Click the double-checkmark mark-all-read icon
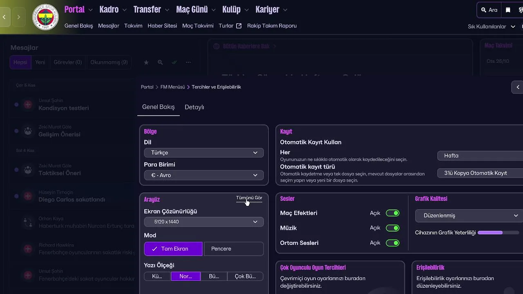 point(174,62)
